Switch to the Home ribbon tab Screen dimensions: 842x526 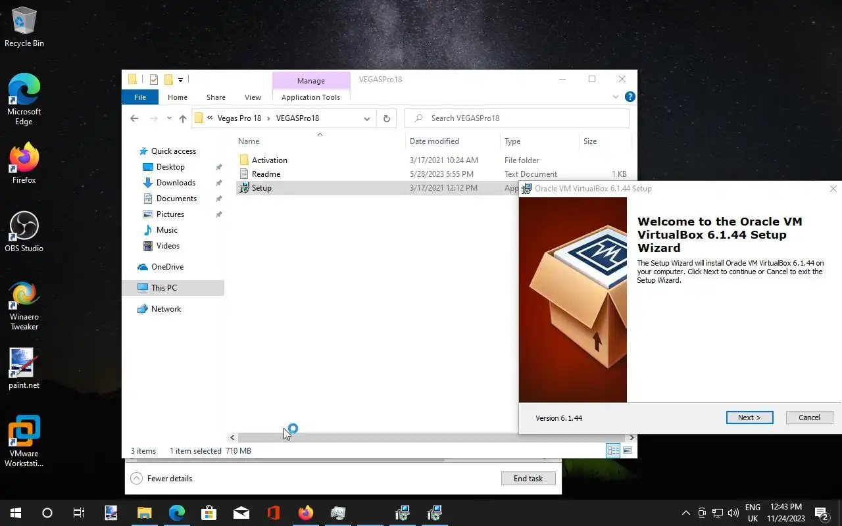pyautogui.click(x=178, y=97)
